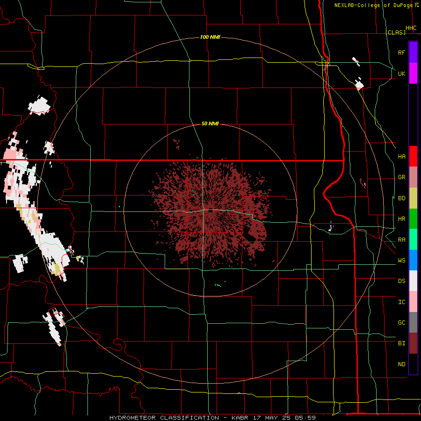
Task: Click the BD legend label
Action: tap(401, 198)
